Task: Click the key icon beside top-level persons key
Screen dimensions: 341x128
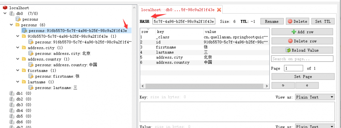Action: pos(18,19)
